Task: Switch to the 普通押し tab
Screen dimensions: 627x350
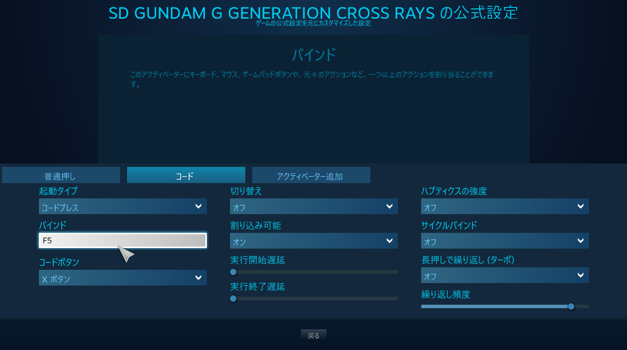Action: coord(61,175)
